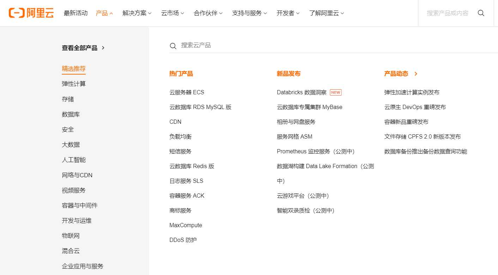498x275 pixels.
Task: Open 容器新品重磅发布 news link
Action: [406, 122]
